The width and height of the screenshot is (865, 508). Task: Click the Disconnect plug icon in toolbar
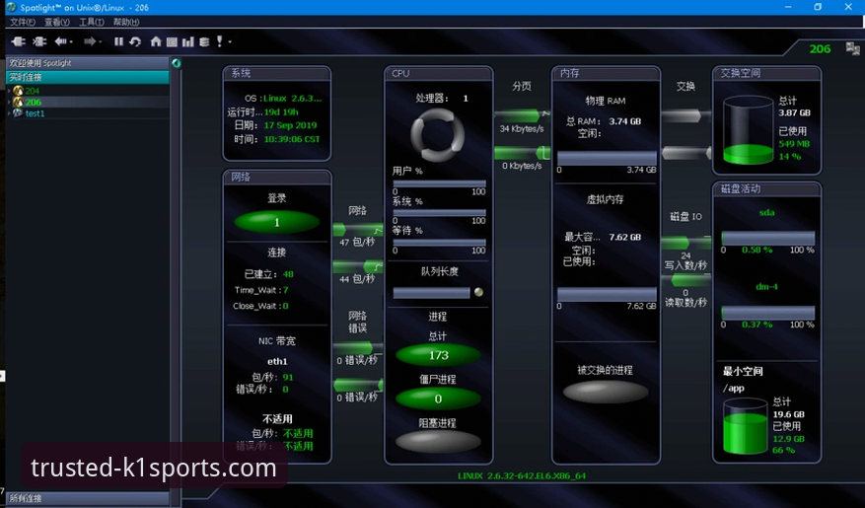coord(39,41)
